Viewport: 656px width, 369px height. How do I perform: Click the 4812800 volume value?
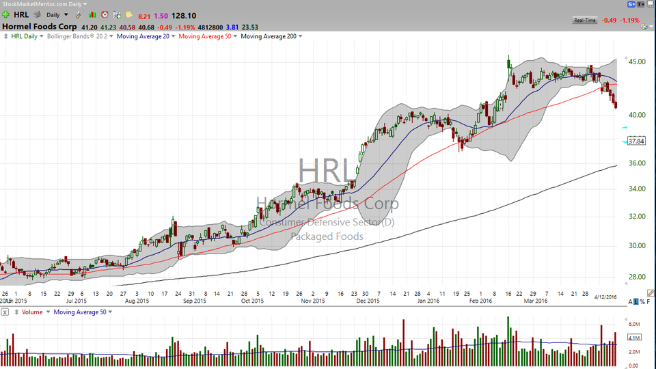[210, 27]
